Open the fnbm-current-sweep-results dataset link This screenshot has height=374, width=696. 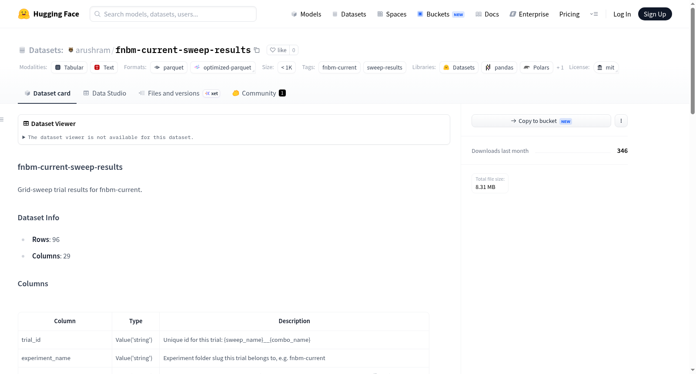pyautogui.click(x=183, y=50)
